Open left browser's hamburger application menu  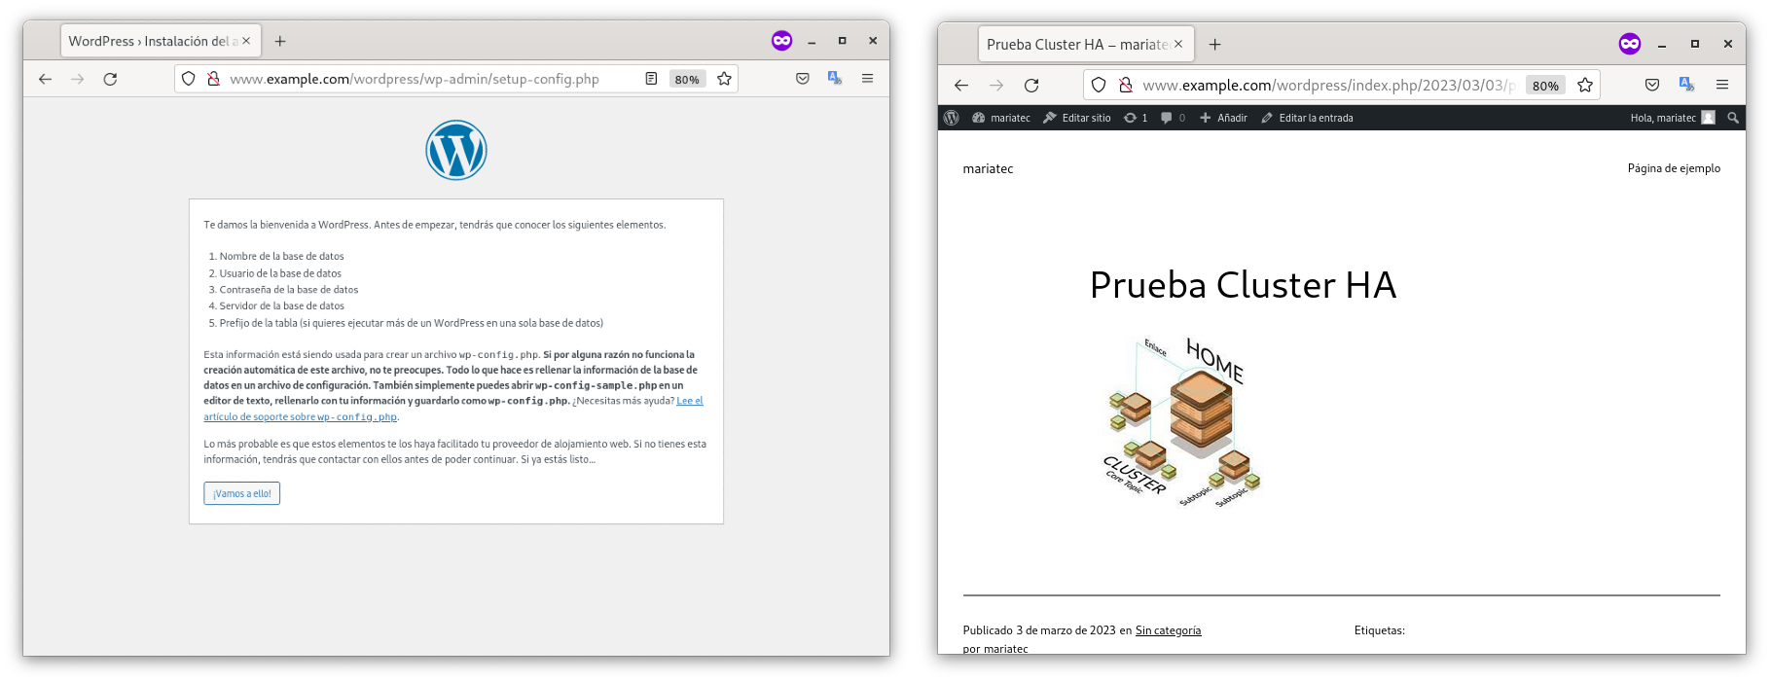click(x=867, y=79)
